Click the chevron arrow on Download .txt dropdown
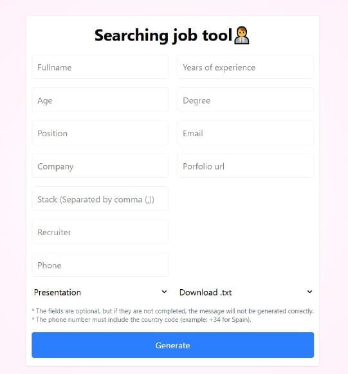Image resolution: width=348 pixels, height=374 pixels. [x=309, y=292]
